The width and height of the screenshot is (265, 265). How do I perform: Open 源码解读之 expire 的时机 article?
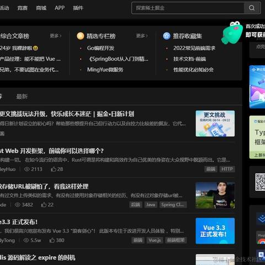(x=38, y=258)
